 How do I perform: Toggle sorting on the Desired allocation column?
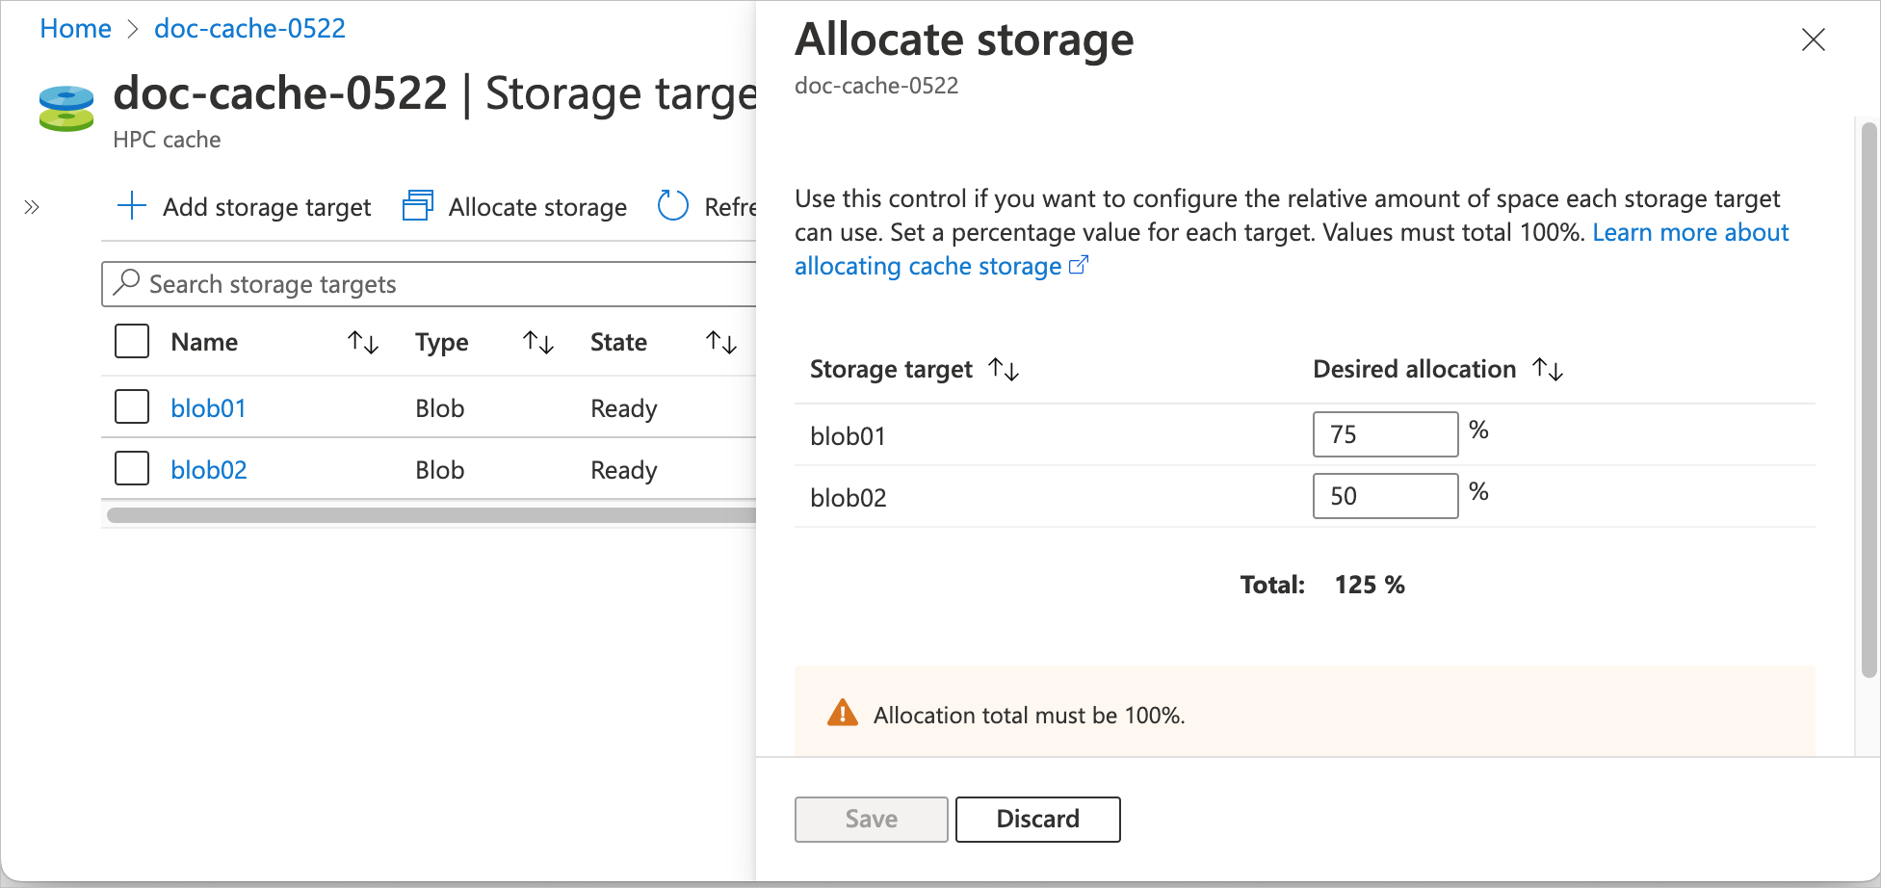click(1548, 368)
